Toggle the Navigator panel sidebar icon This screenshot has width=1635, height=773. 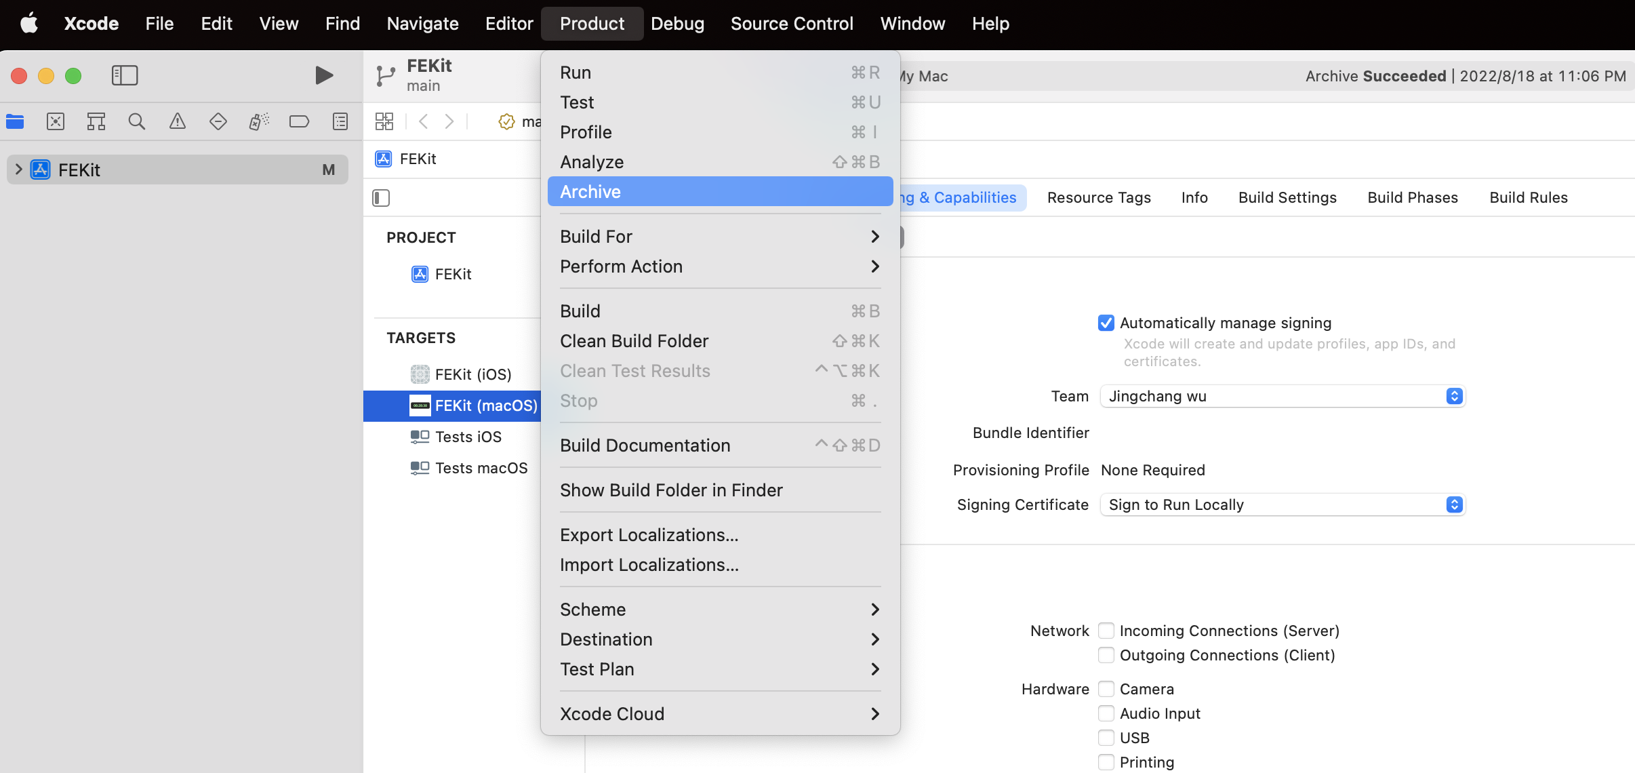click(x=124, y=74)
